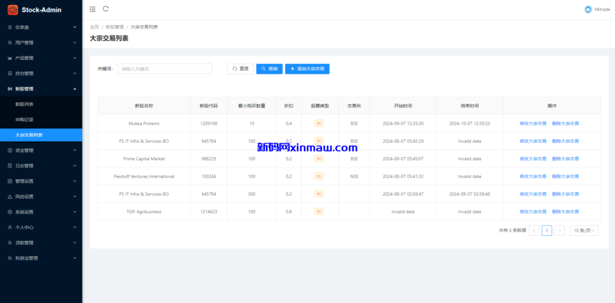Click 修改大宗交易 for Mukka Proteins
Viewport: 615px width, 303px height.
pos(533,124)
